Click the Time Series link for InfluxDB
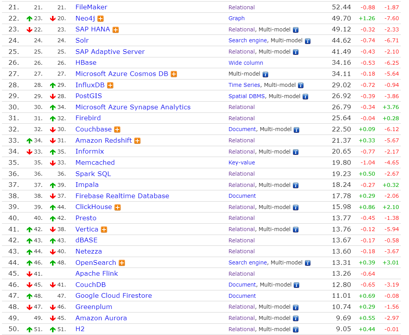This screenshot has width=409, height=335. tap(244, 85)
